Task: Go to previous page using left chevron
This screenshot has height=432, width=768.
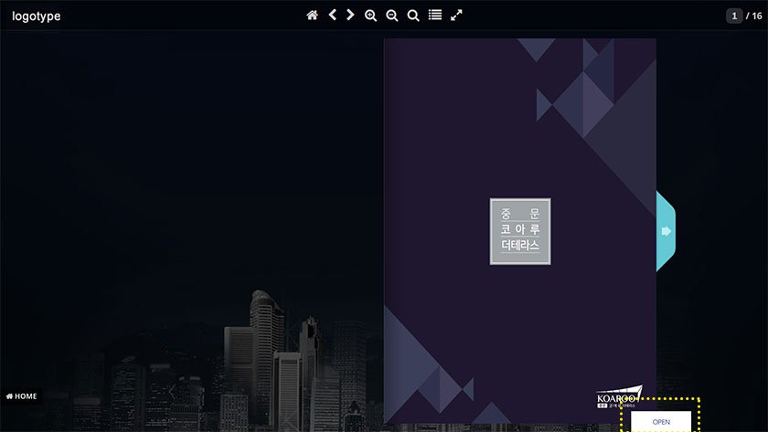Action: click(332, 16)
